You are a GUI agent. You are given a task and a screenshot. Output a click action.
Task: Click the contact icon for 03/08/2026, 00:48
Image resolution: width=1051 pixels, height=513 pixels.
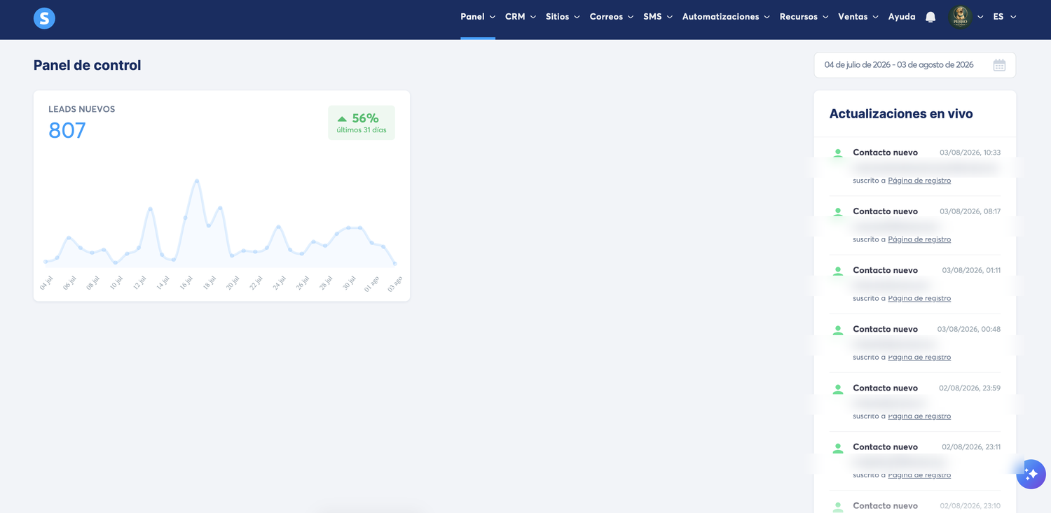pos(837,329)
